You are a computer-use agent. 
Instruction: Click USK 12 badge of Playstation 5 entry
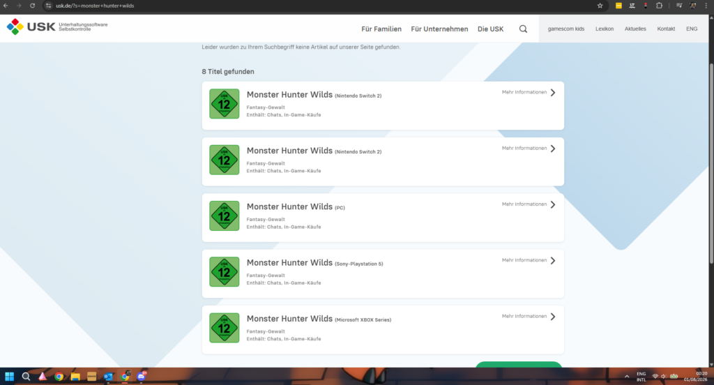224,272
